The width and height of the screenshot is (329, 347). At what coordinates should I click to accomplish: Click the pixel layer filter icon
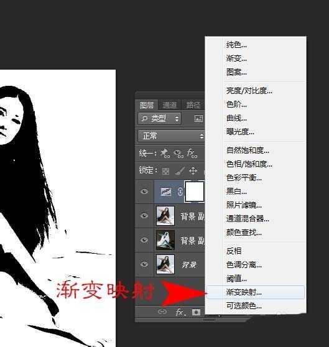[x=198, y=119]
